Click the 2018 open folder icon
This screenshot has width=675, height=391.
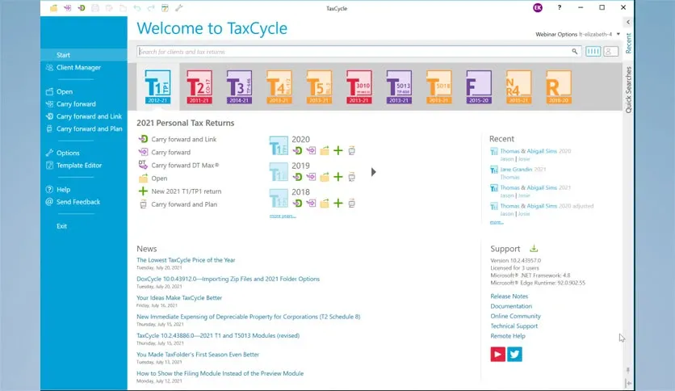[325, 204]
